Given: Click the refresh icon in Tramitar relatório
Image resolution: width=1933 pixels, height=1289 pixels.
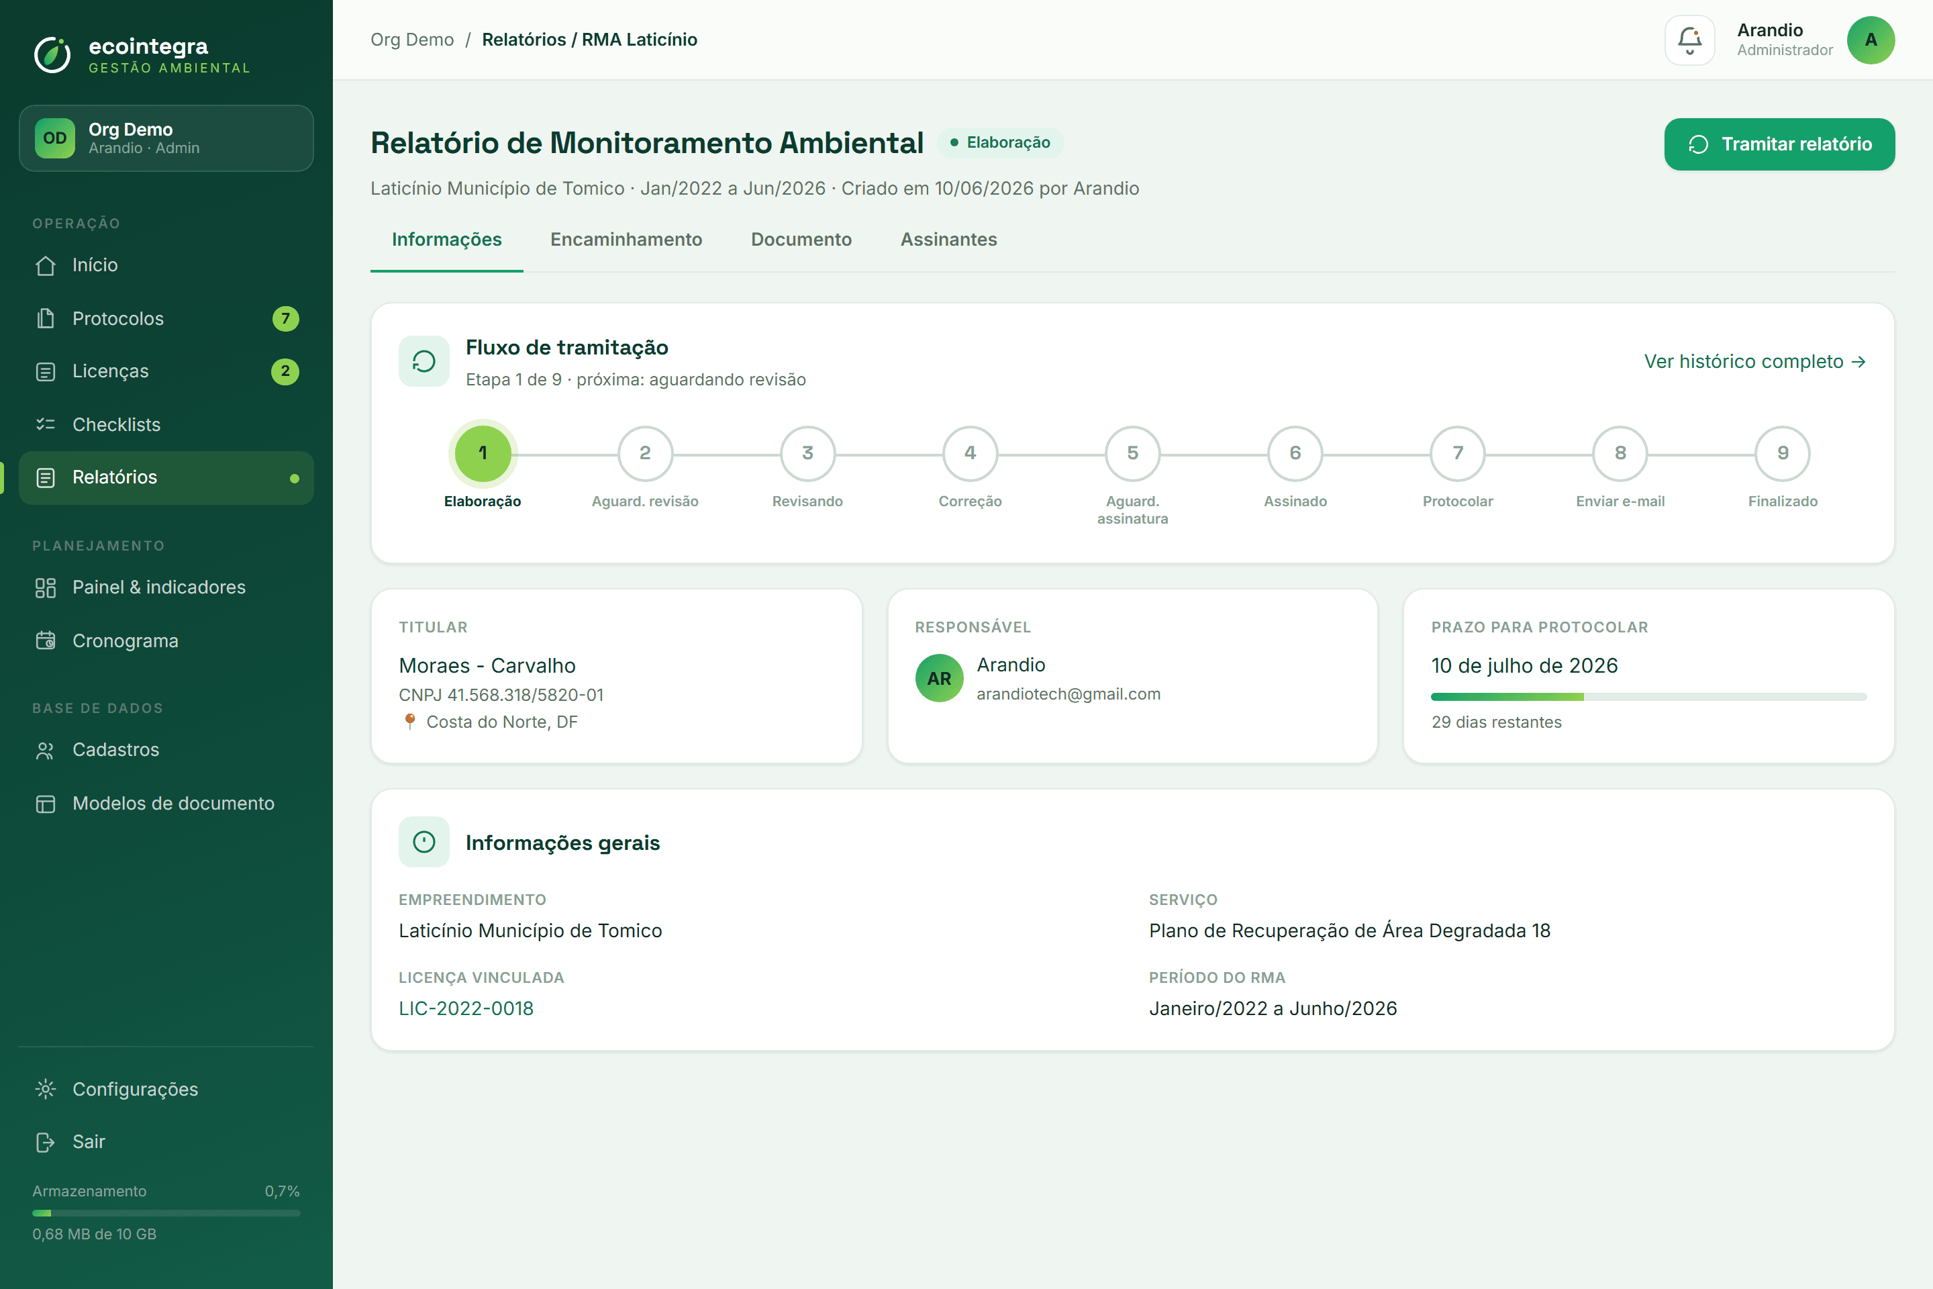Looking at the screenshot, I should click(x=1698, y=145).
